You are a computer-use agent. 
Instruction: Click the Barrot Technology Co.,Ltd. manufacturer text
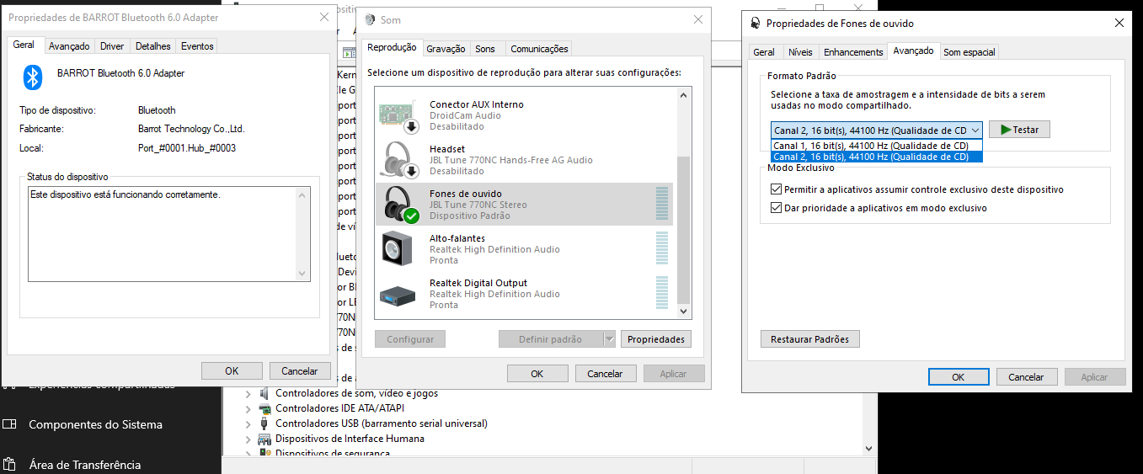point(191,129)
